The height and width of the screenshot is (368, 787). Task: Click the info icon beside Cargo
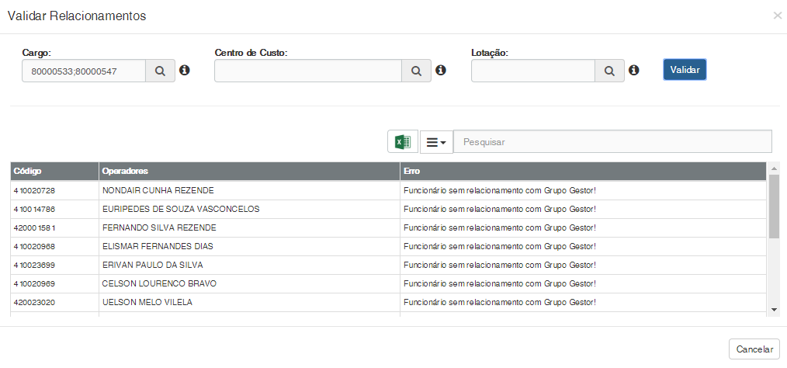(185, 71)
